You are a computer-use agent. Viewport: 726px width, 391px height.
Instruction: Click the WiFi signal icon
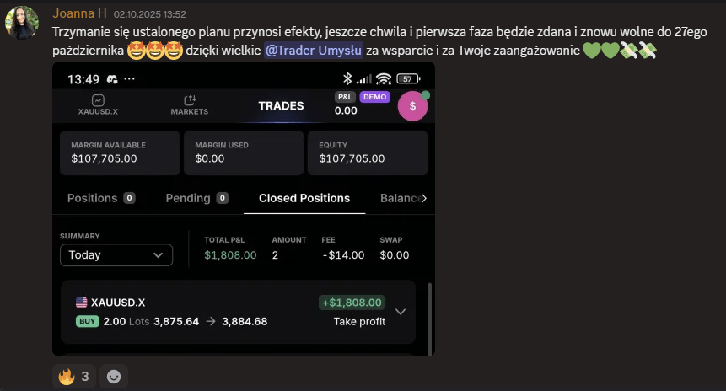(384, 79)
